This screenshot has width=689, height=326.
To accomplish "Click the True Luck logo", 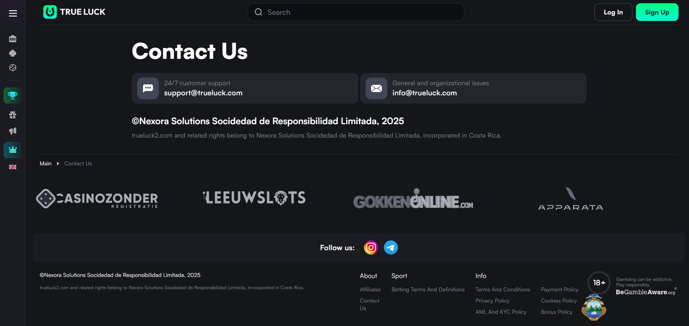I will [74, 12].
